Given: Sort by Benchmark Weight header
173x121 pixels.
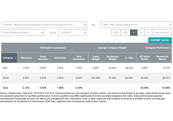Looking at the screenshot, I should [x=112, y=58].
